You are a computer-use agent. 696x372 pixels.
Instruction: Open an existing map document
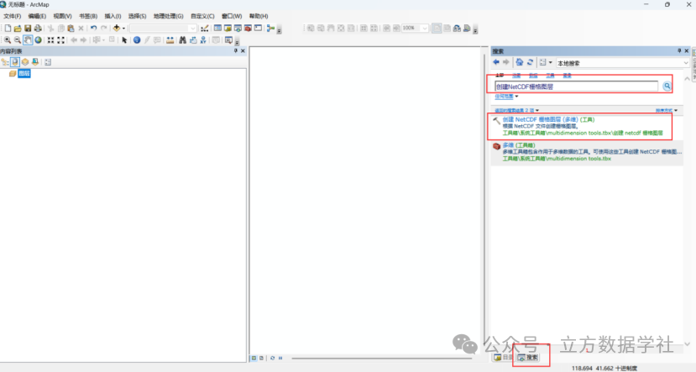click(18, 29)
